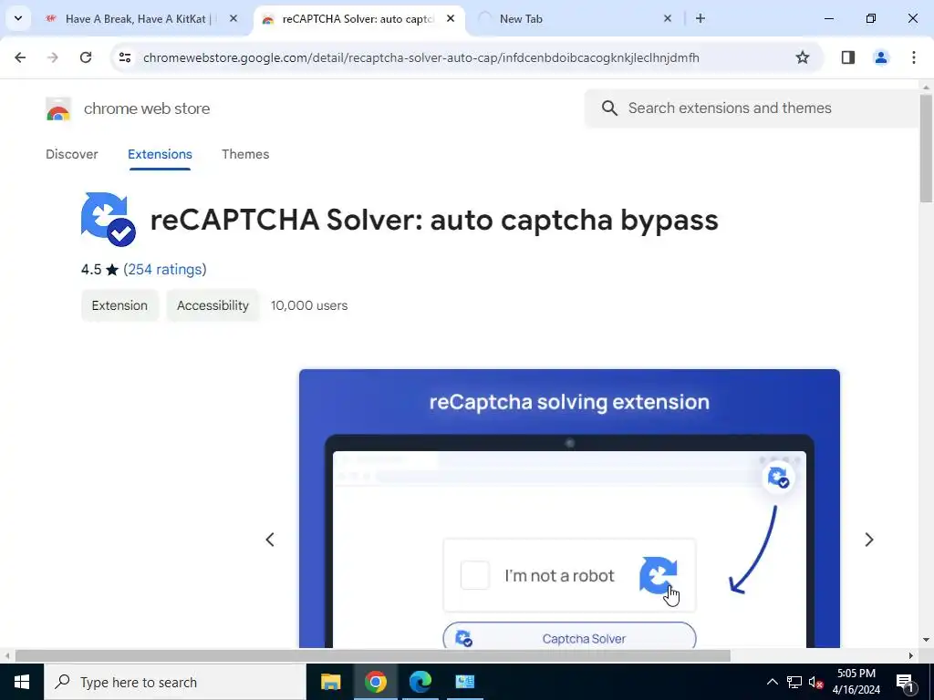The image size is (934, 700).
Task: Open the Chrome profile icon
Action: pyautogui.click(x=881, y=57)
